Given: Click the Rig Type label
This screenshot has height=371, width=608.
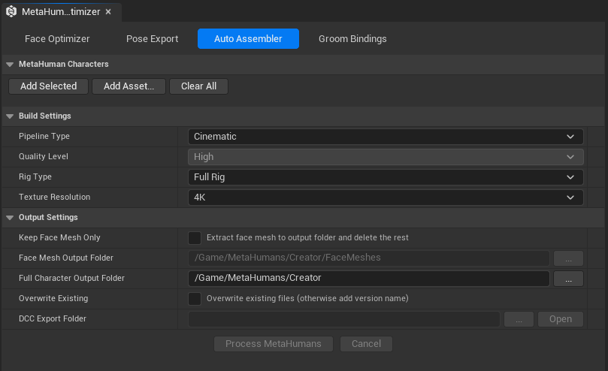Looking at the screenshot, I should coord(35,176).
